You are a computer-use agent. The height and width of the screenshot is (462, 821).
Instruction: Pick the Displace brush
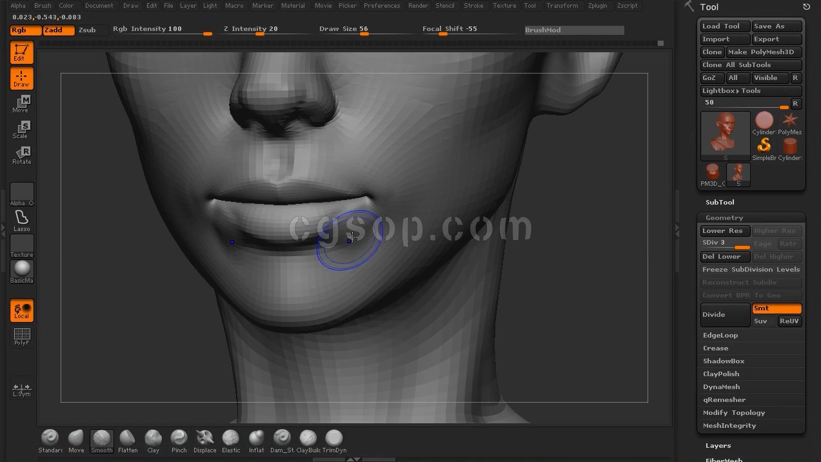coord(205,441)
